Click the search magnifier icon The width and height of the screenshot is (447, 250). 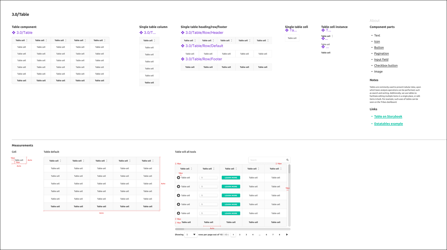[x=287, y=160]
